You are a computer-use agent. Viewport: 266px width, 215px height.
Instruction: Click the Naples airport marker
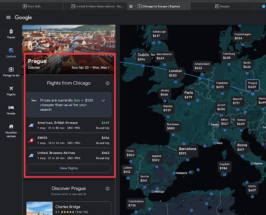click(x=252, y=164)
